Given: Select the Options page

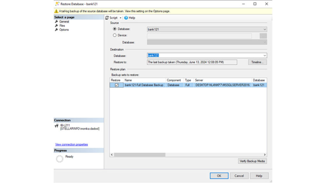Looking at the screenshot, I should tap(64, 30).
